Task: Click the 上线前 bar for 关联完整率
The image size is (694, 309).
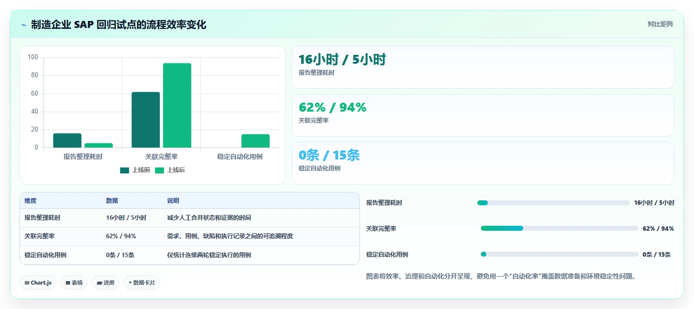Action: tap(146, 120)
